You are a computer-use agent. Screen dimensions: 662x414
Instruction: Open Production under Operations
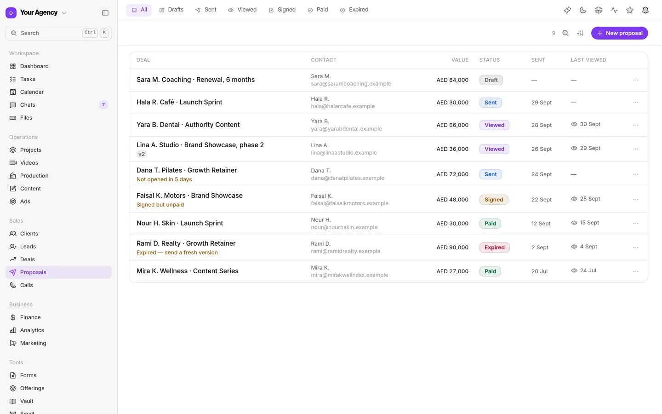point(58,176)
